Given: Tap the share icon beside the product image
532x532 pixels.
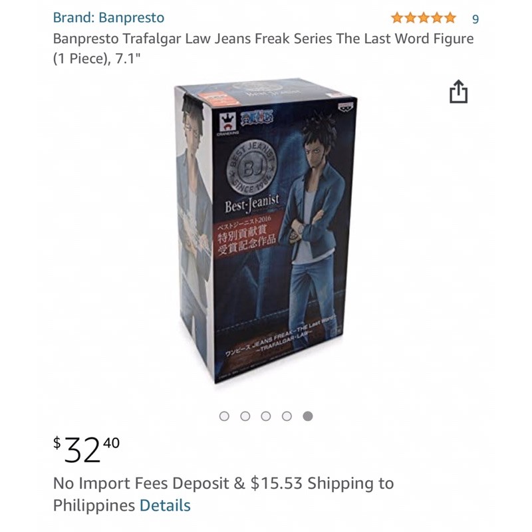Looking at the screenshot, I should (x=458, y=92).
